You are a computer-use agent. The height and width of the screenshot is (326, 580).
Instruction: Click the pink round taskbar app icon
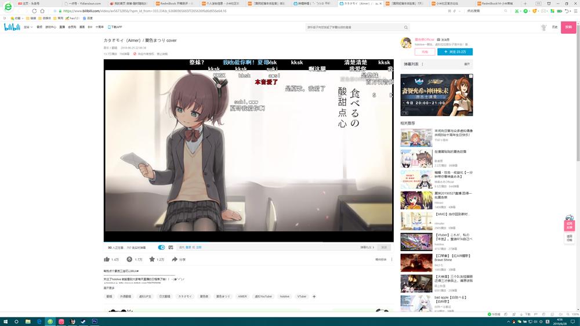(61, 321)
